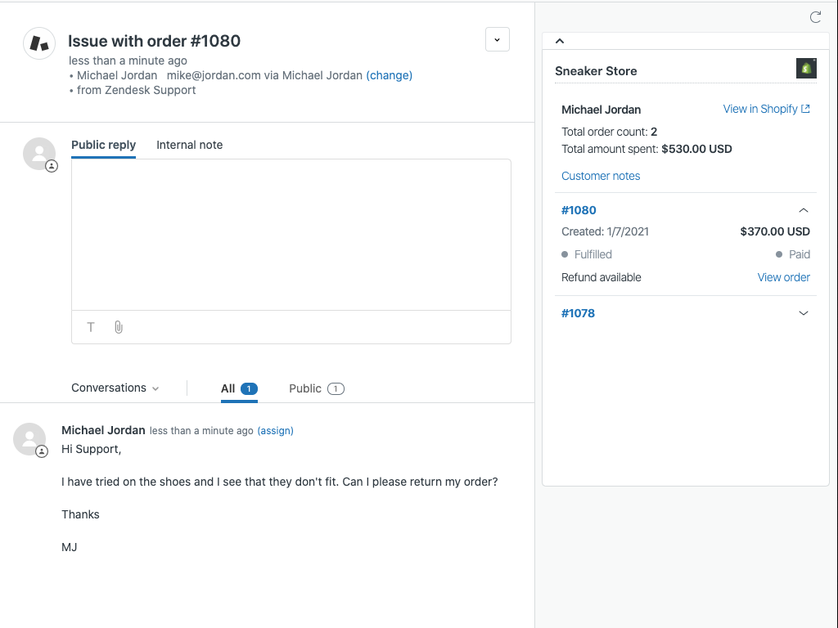
Task: Click the green Sneaker Store app icon
Action: pyautogui.click(x=805, y=69)
